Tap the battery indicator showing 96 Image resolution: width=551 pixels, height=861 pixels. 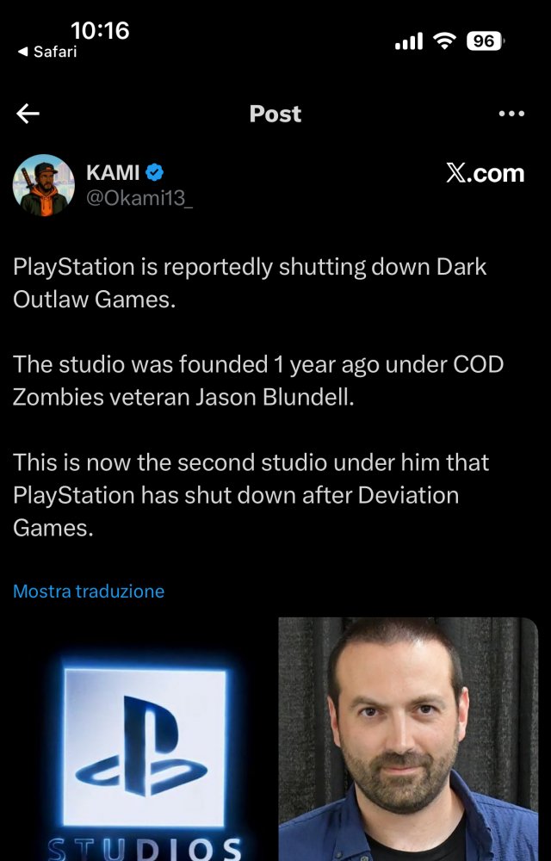486,41
